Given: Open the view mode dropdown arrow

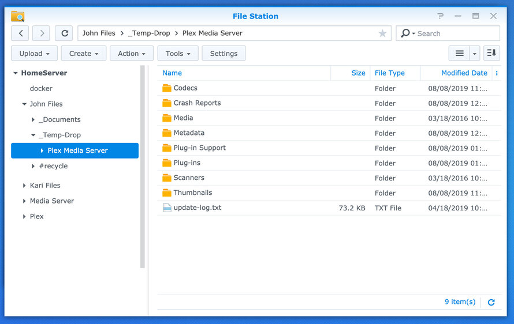Looking at the screenshot, I should (x=474, y=54).
